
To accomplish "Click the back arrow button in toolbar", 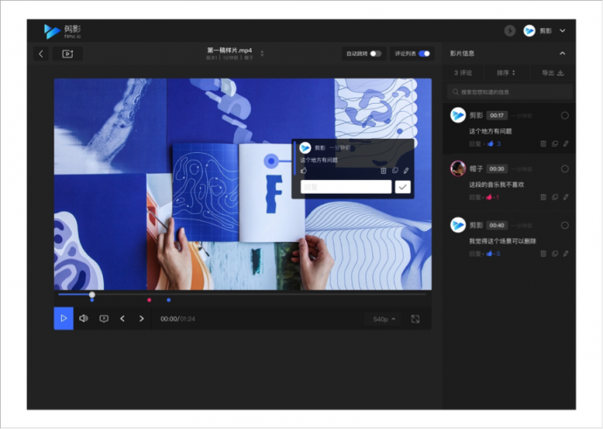I will (x=41, y=53).
